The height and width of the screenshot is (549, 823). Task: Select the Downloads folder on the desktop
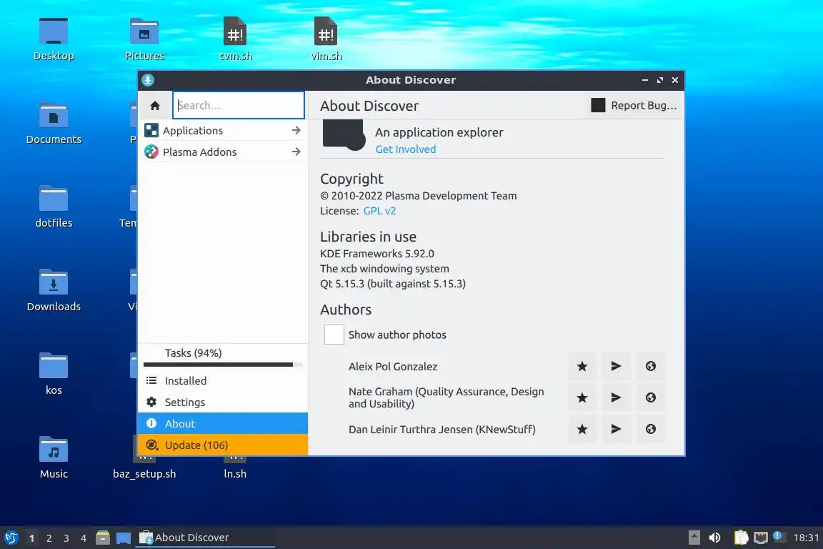[54, 290]
